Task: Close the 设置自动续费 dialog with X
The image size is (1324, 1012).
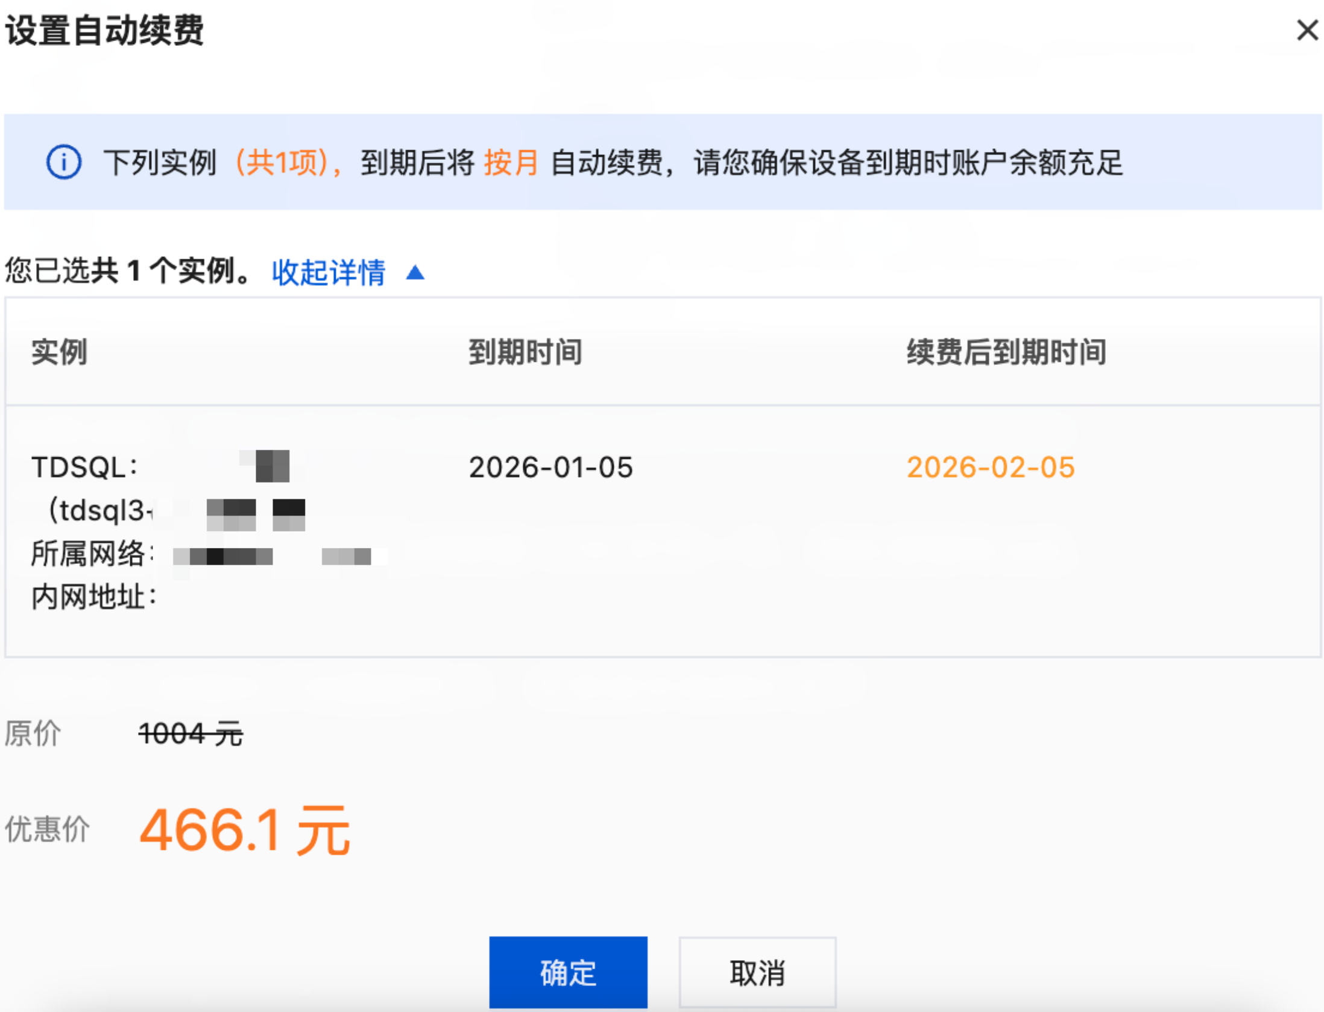Action: [1307, 30]
